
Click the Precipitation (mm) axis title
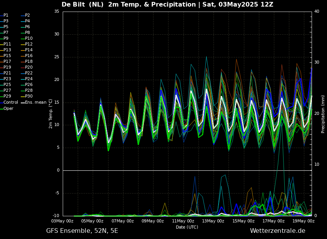click(x=323, y=114)
